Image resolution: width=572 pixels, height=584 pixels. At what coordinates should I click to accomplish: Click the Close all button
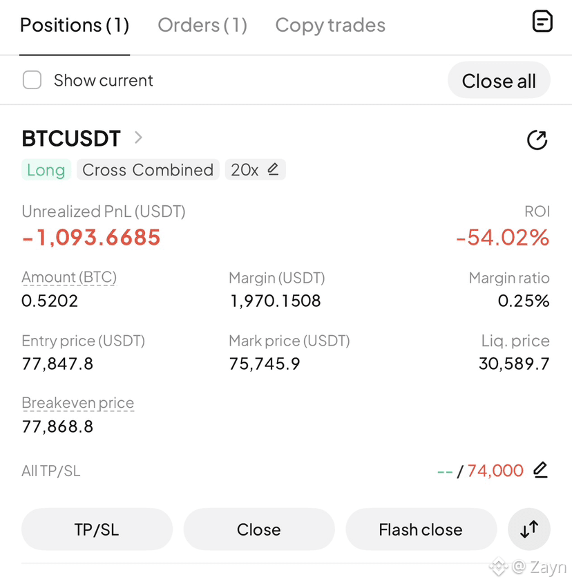[499, 80]
